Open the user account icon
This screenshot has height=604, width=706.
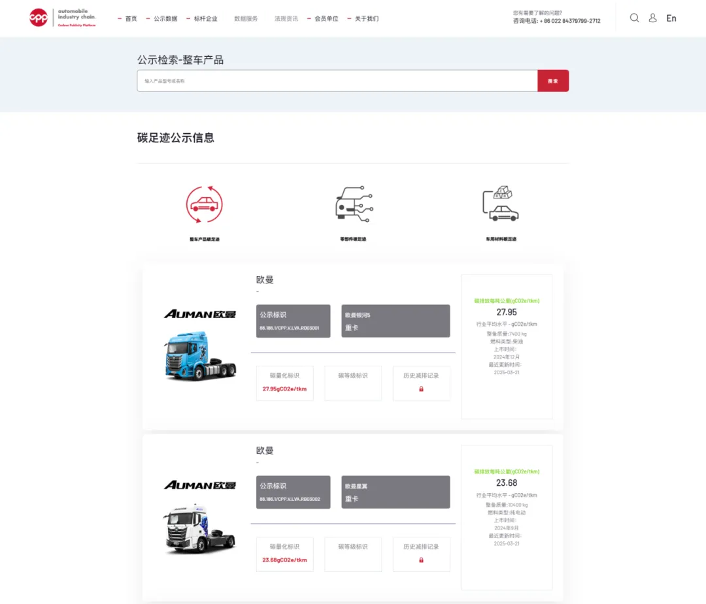652,18
